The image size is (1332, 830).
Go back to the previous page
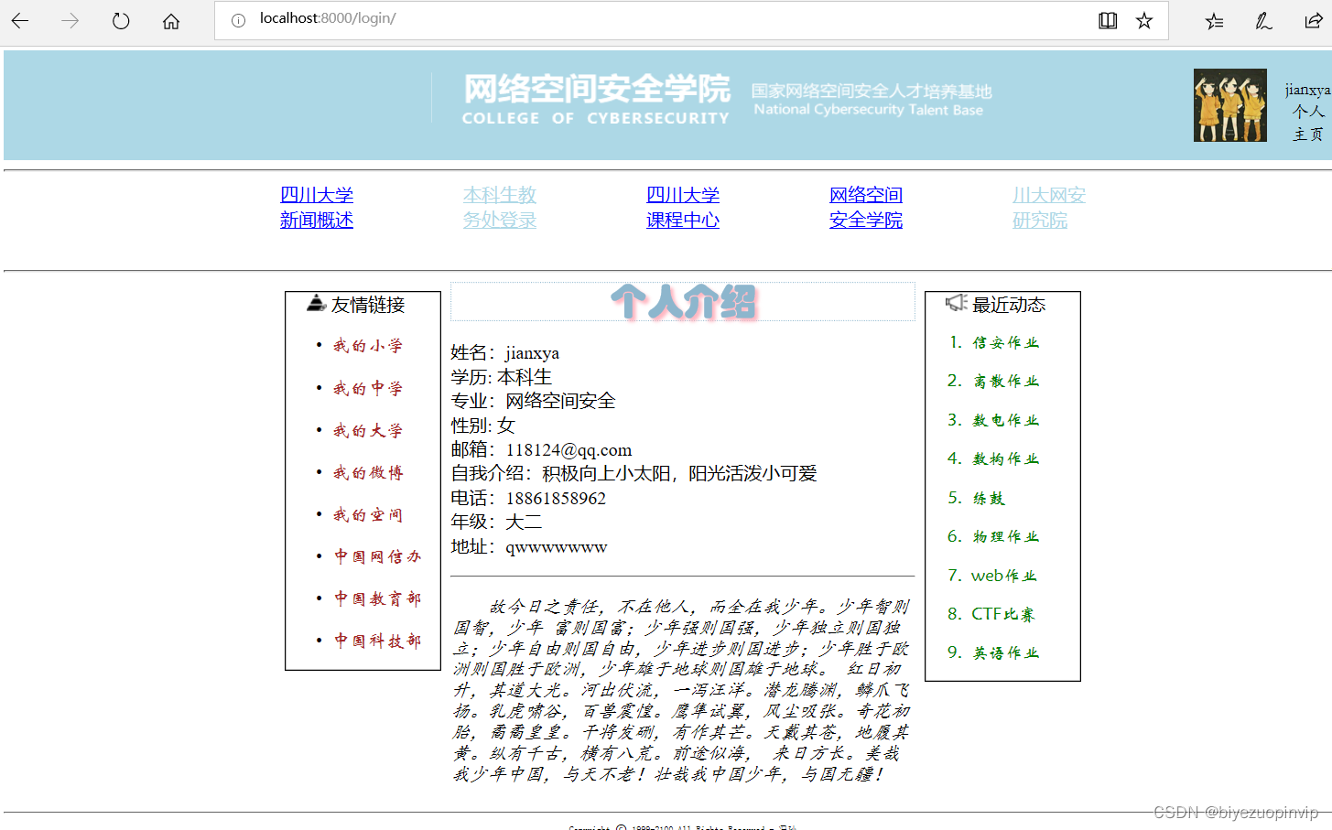[x=20, y=21]
